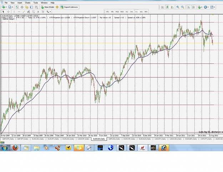223x172 pixels.
Task: Open the Tools menu
Action: point(36,3)
